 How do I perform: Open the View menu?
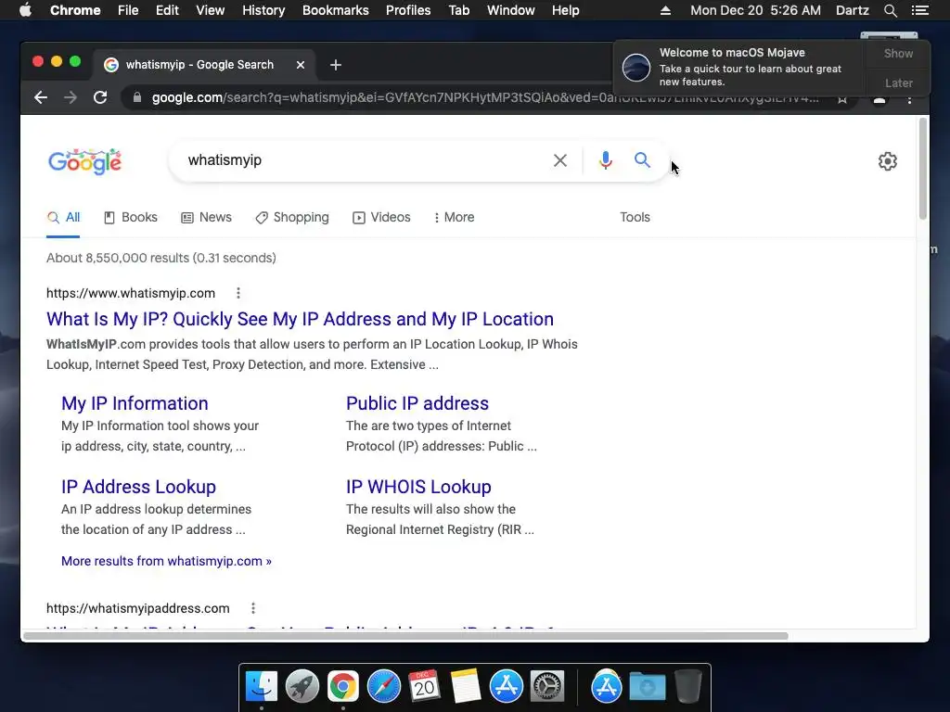211,10
